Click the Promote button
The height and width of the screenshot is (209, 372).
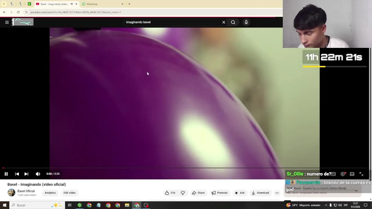point(219,193)
